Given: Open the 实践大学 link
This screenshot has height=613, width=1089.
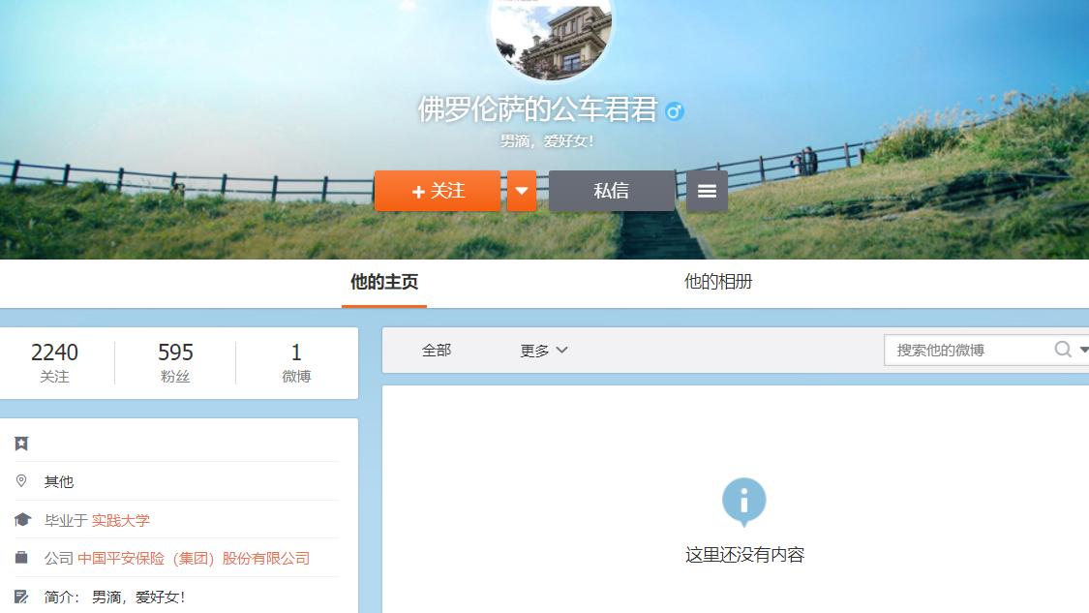Looking at the screenshot, I should coord(121,520).
